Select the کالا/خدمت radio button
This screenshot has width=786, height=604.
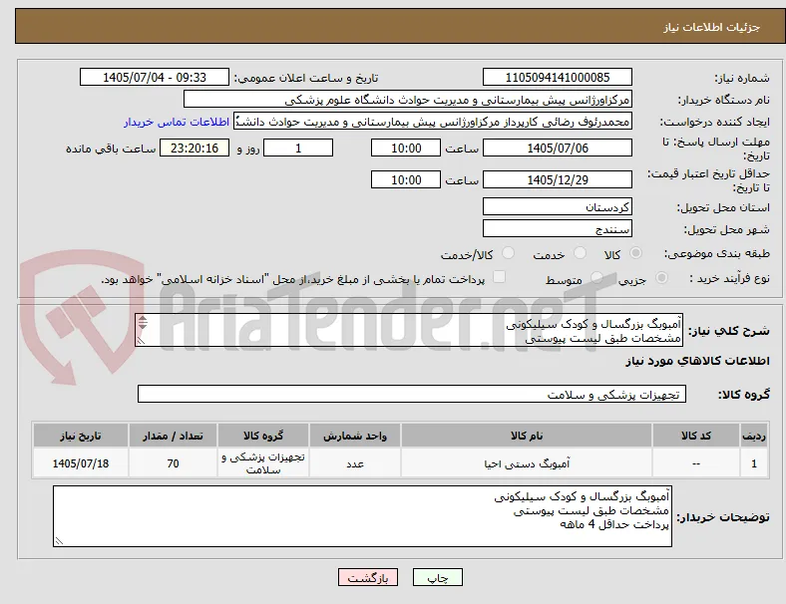point(509,253)
